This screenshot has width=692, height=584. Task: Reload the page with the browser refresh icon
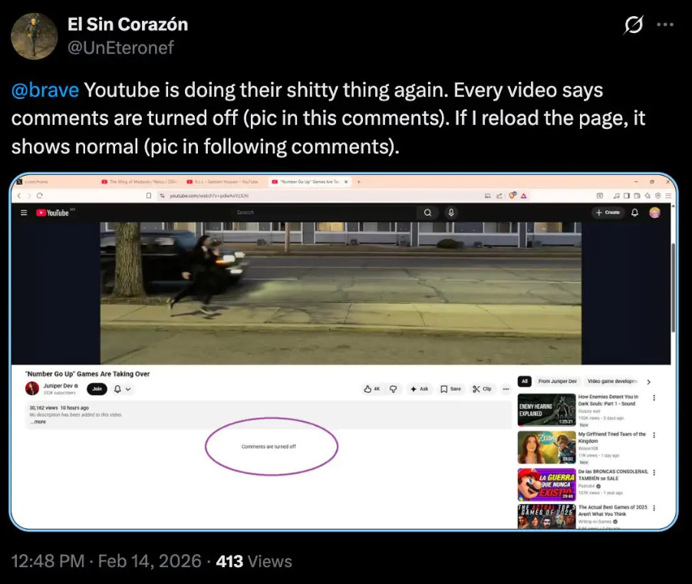(40, 196)
